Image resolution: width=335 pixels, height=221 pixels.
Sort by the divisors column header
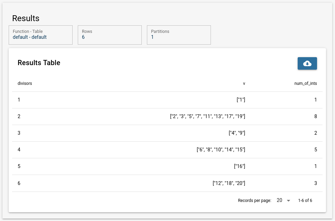[x=25, y=83]
